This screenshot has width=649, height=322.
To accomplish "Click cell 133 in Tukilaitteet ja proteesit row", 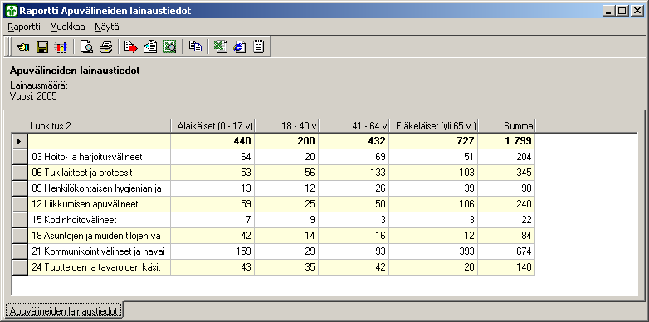I will click(x=354, y=173).
